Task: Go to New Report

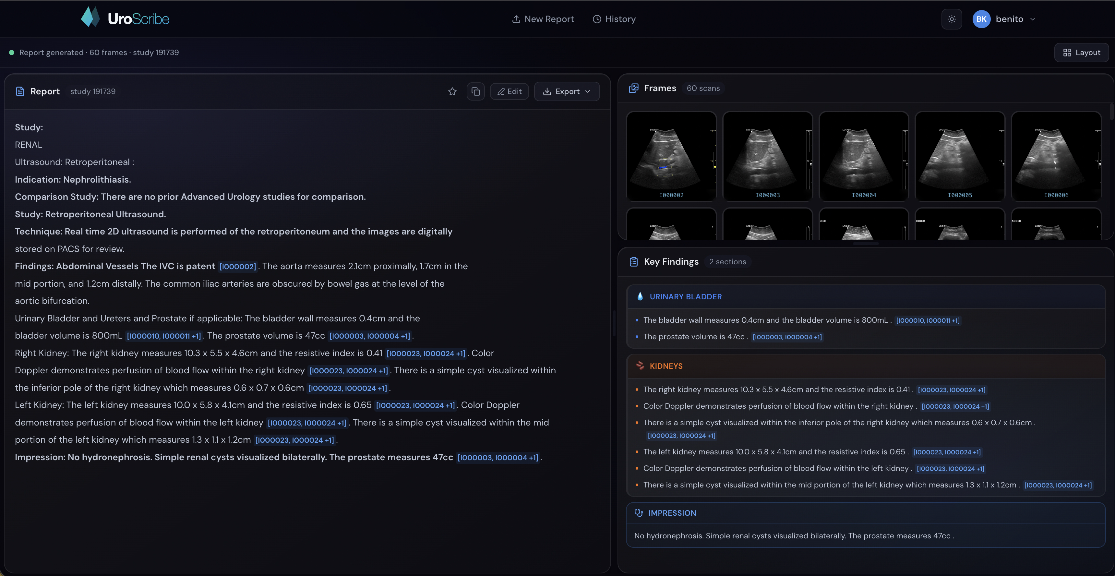Action: coord(543,19)
